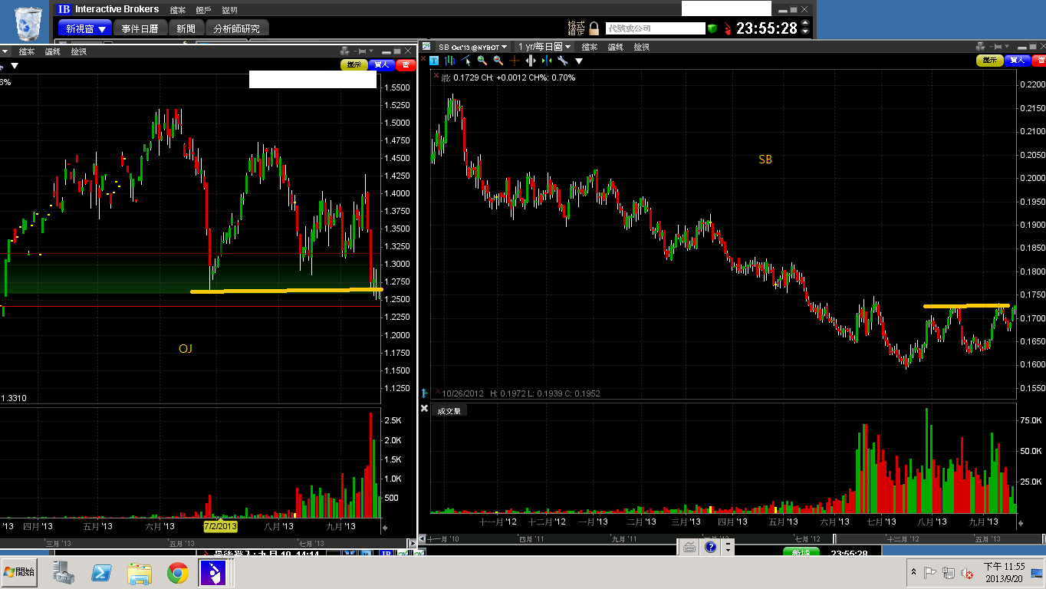Viewport: 1046px width, 589px height.
Task: Click bar chart type icon in SB toolbar
Action: coord(450,61)
